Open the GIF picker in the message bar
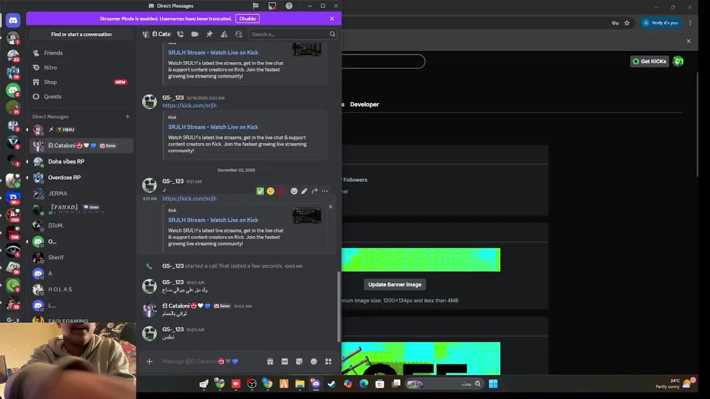Image resolution: width=710 pixels, height=399 pixels. coord(285,361)
